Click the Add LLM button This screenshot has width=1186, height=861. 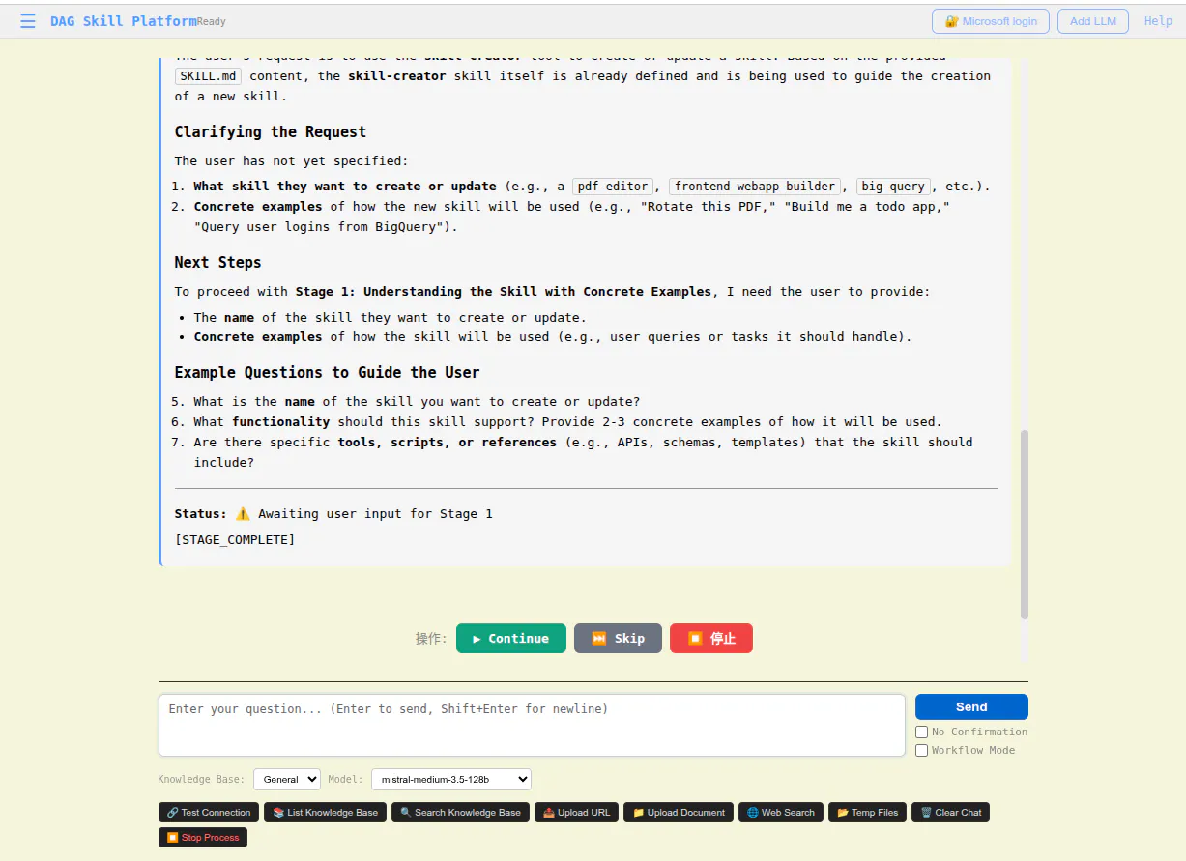click(1093, 21)
